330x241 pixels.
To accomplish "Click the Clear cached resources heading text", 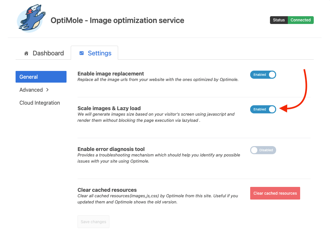I will (107, 190).
